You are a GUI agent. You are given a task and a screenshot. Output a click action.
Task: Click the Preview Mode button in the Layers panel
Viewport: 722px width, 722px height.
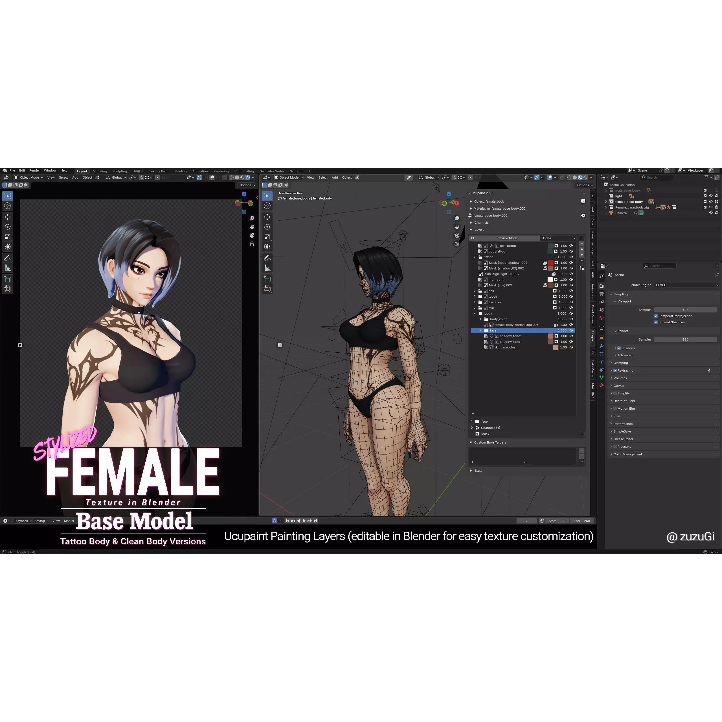[507, 238]
